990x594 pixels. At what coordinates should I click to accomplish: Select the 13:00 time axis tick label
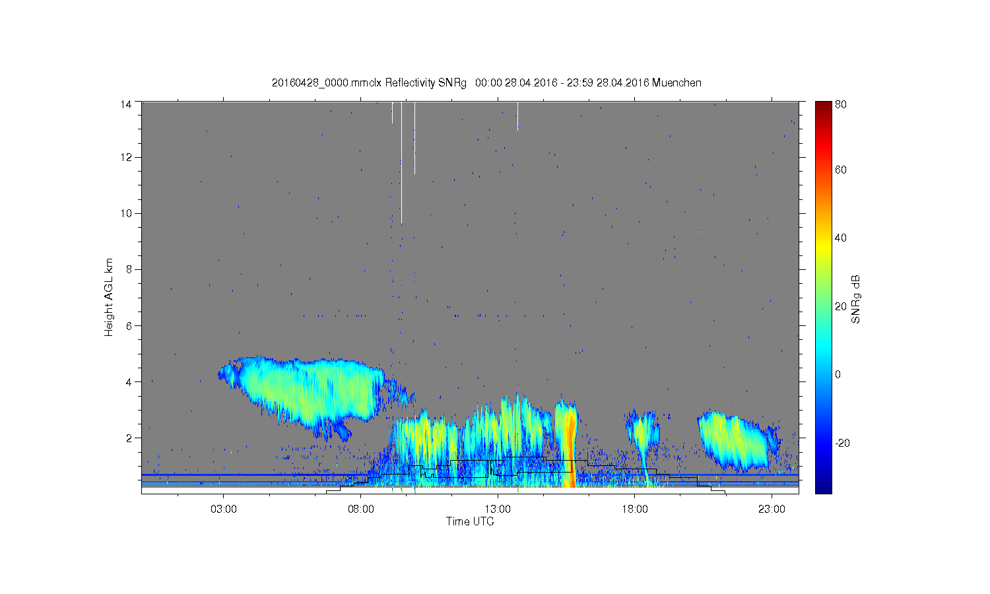point(498,510)
